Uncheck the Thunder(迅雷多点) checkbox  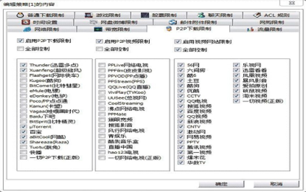pyautogui.click(x=24, y=65)
